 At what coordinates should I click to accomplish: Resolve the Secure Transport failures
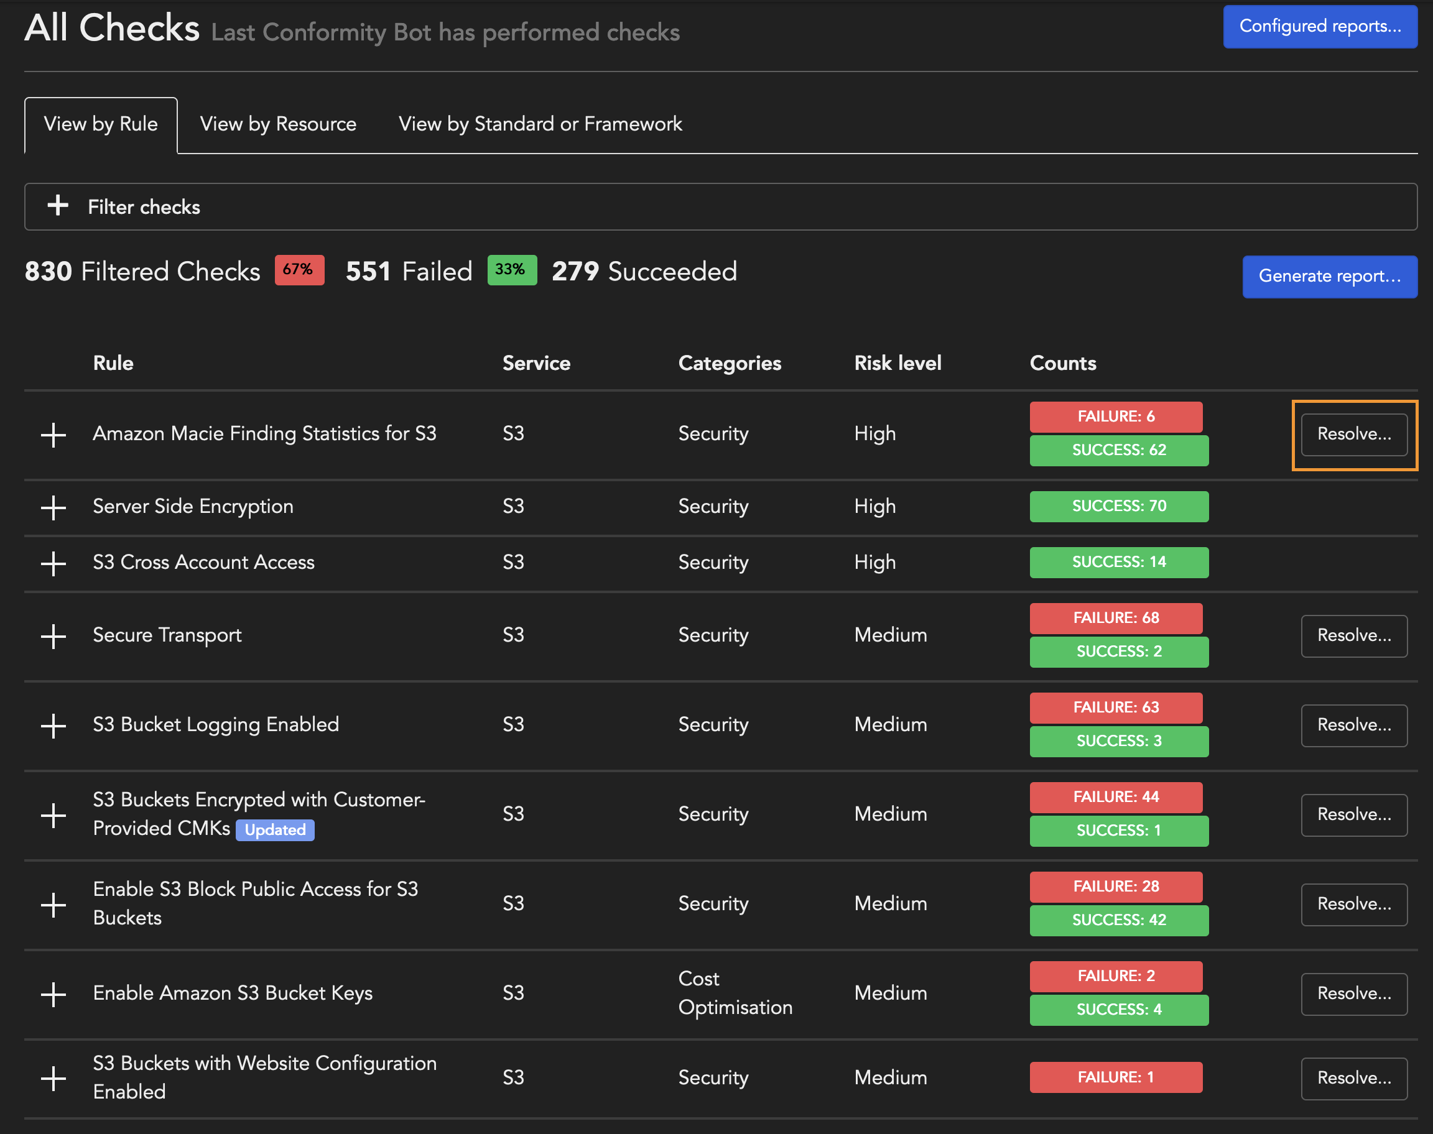click(x=1355, y=635)
